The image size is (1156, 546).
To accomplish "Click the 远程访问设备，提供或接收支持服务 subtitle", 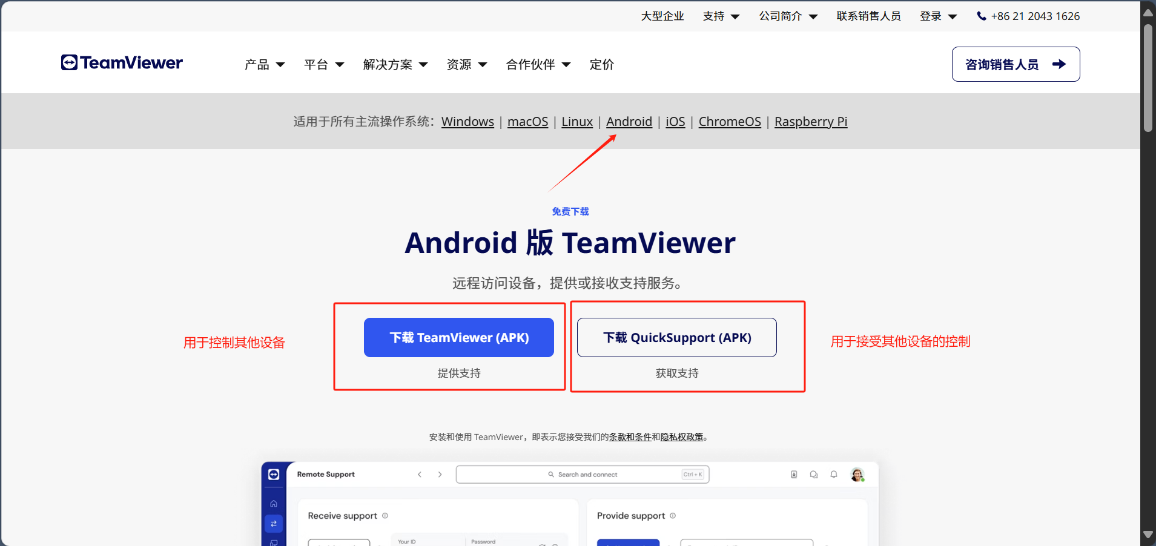I will pyautogui.click(x=567, y=283).
